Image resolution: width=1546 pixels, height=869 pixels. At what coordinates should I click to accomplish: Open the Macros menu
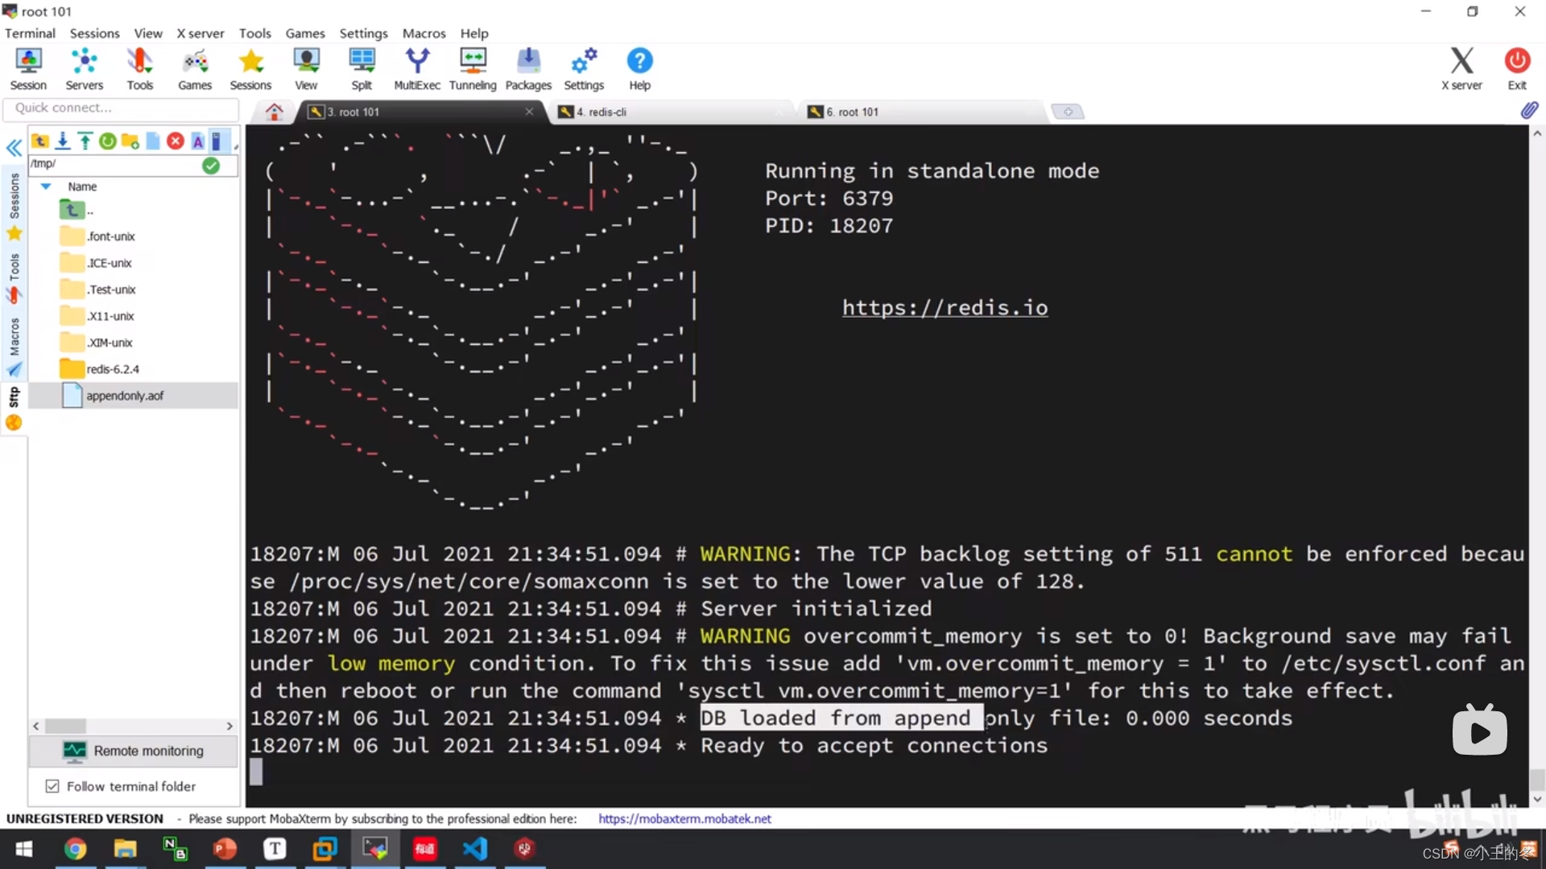coord(424,33)
